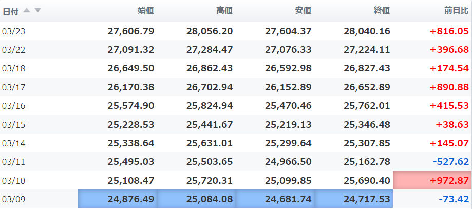Viewport: 472px width, 209px height.
Task: Click closing price 25,346.48
Action: click(367, 124)
